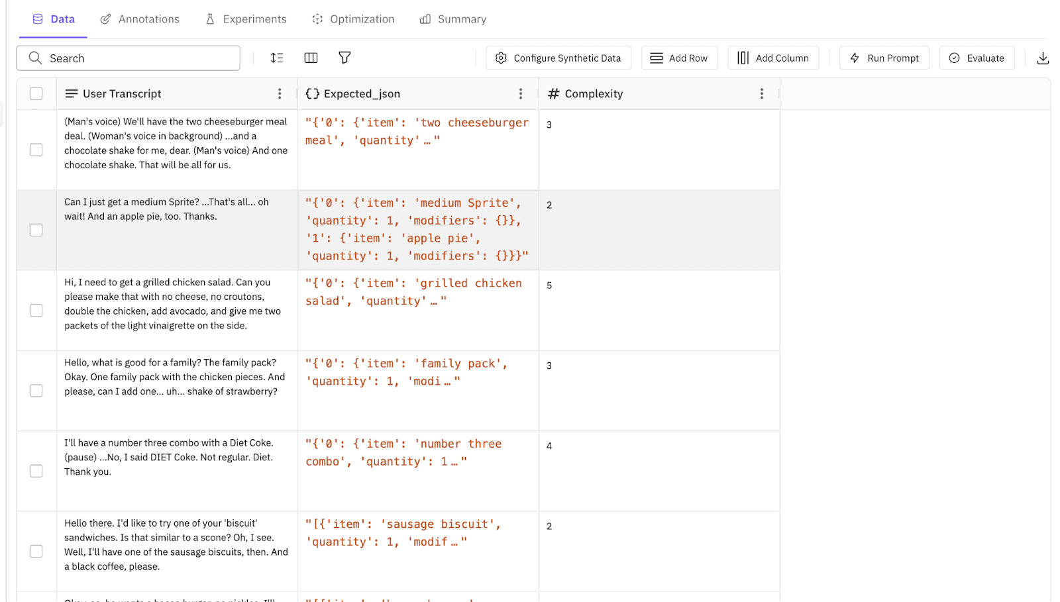Open Complexity column options menu

coord(762,94)
